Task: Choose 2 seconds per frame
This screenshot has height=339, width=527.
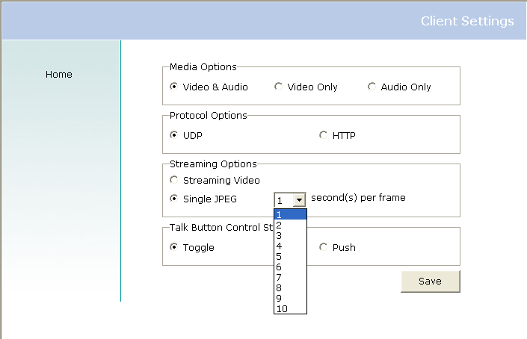Action: 290,226
